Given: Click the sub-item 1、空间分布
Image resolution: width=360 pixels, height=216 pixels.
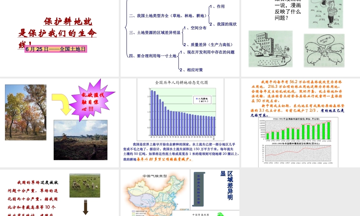Looking at the screenshot, I should (x=195, y=28).
